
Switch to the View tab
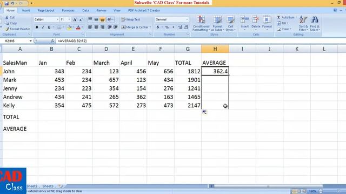coord(117,10)
